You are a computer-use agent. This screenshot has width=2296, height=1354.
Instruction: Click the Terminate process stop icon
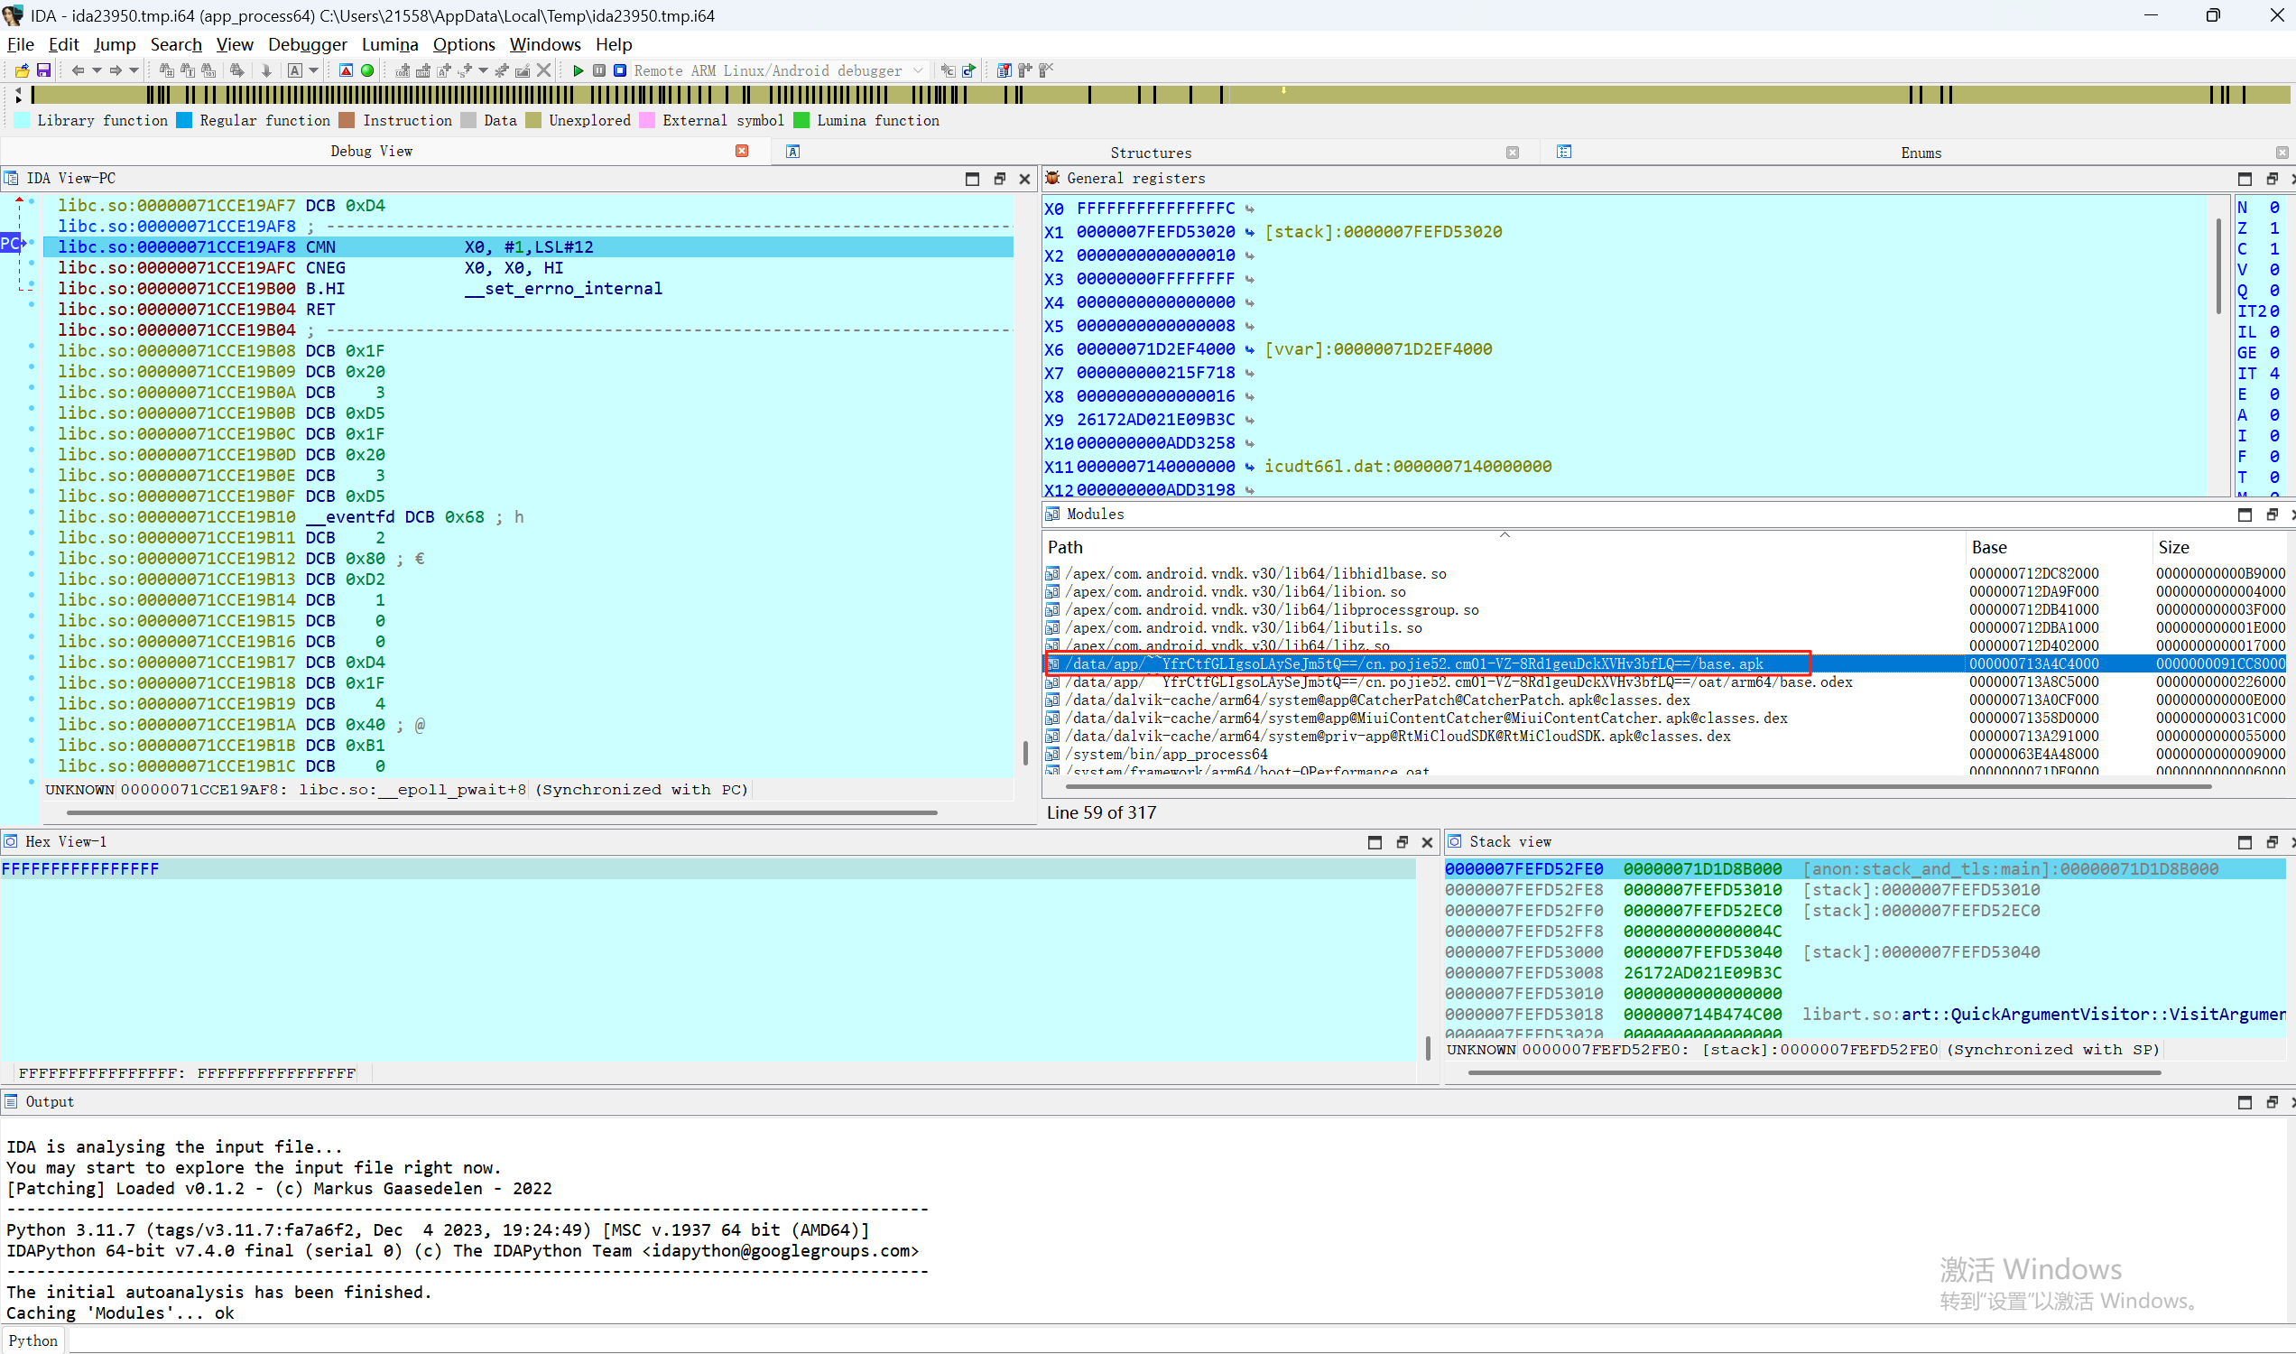(619, 70)
